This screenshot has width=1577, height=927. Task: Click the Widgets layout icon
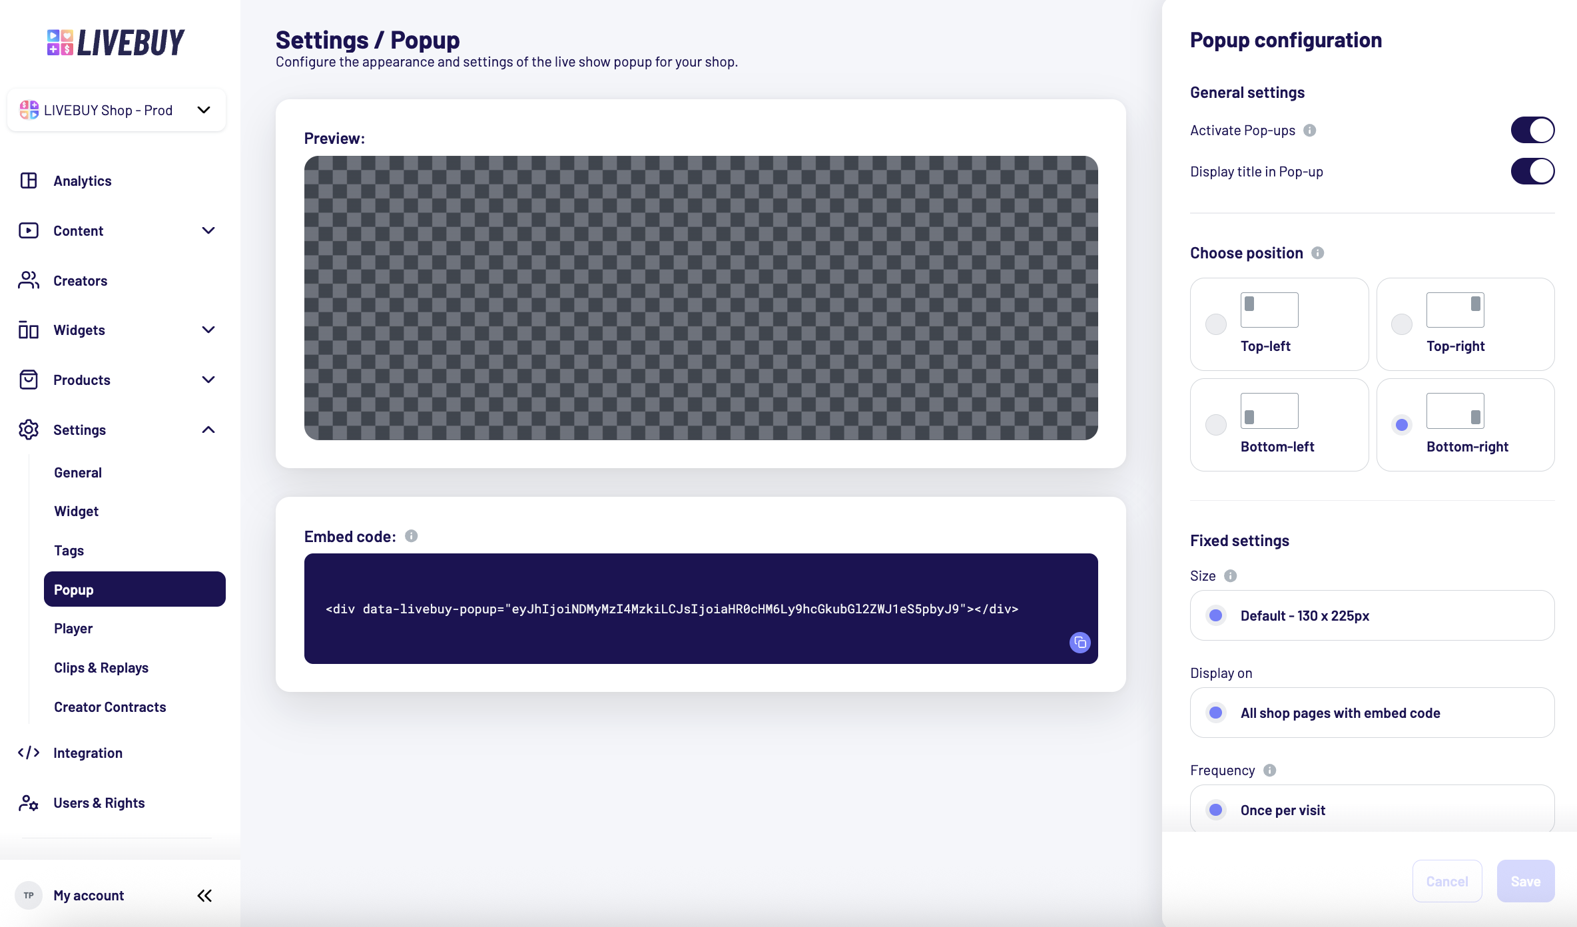(29, 330)
